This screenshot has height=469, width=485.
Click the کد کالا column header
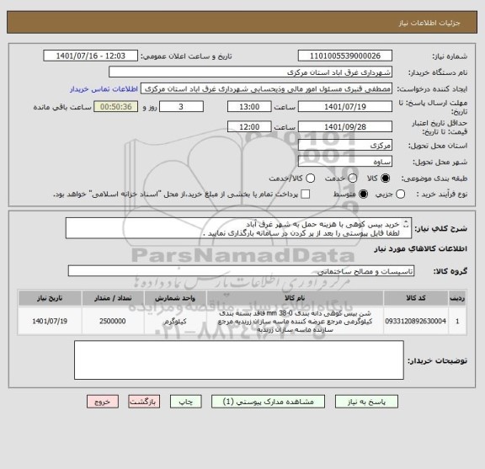click(x=416, y=298)
